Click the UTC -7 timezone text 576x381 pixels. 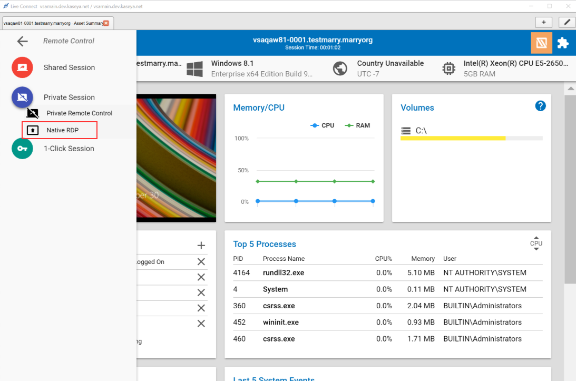pos(368,74)
